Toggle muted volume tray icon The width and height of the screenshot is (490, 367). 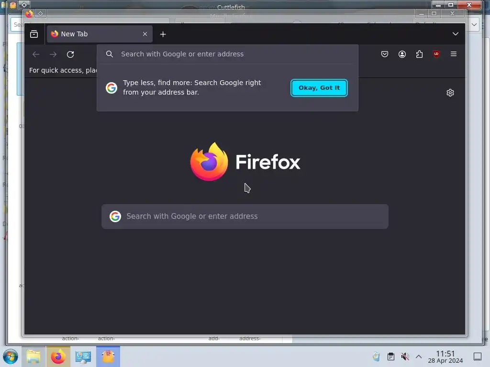[x=405, y=356]
